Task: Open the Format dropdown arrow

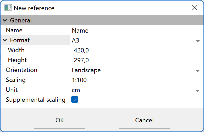Action: (x=197, y=41)
